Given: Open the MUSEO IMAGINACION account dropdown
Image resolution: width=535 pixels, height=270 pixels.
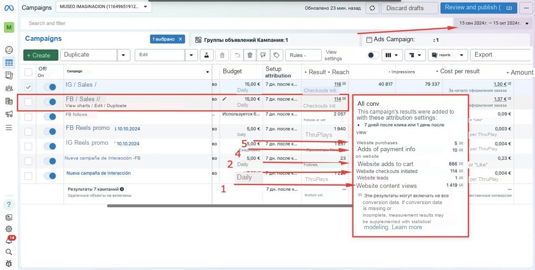Looking at the screenshot, I should [x=104, y=7].
